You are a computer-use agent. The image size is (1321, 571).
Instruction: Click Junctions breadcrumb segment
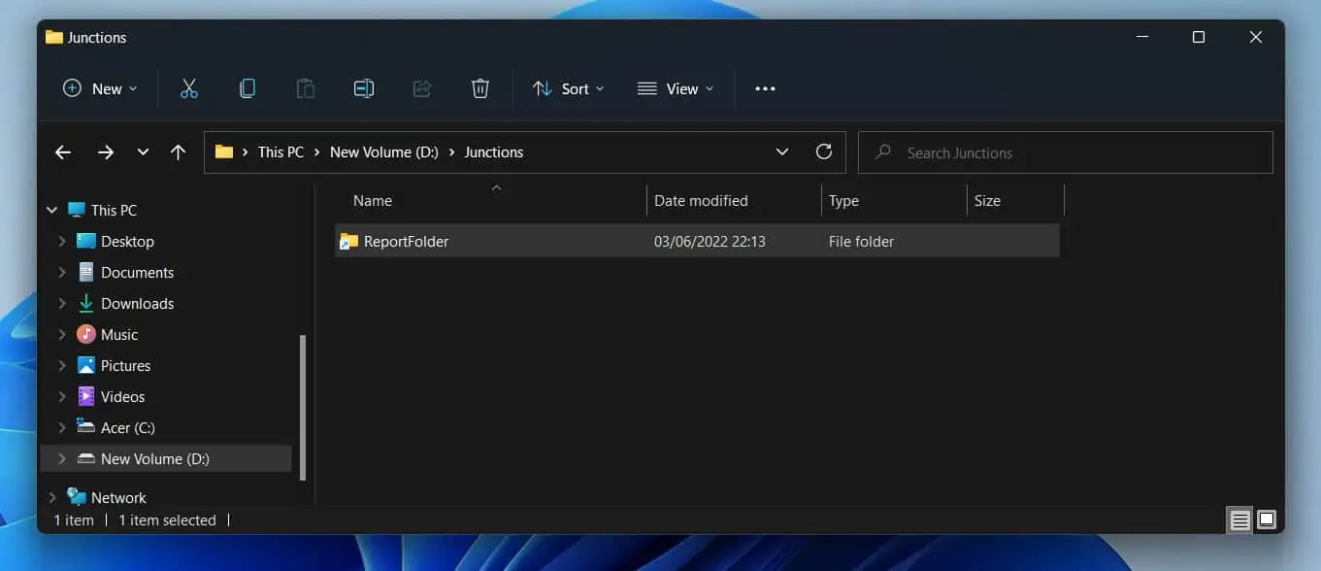(493, 152)
